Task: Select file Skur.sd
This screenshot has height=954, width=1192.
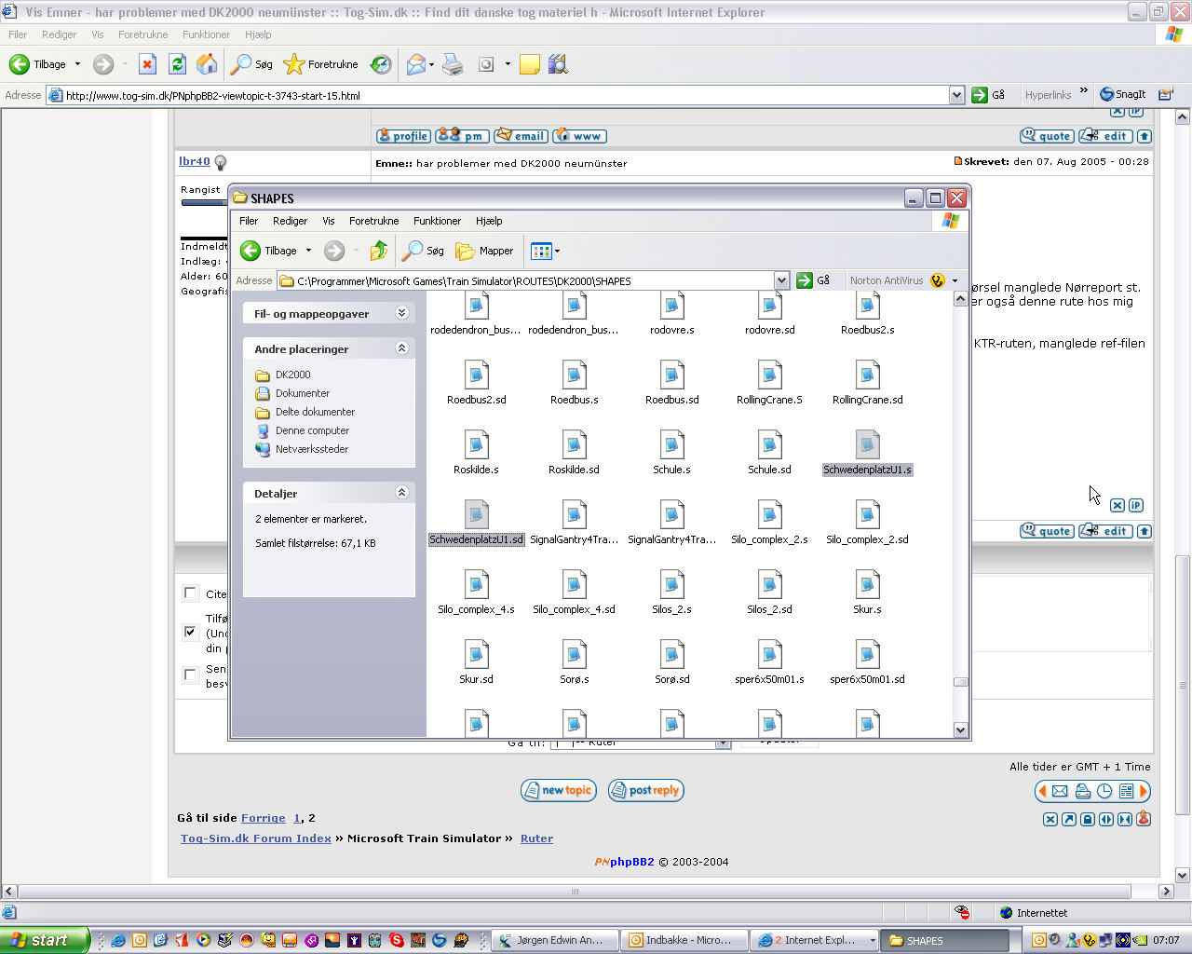Action: (476, 662)
